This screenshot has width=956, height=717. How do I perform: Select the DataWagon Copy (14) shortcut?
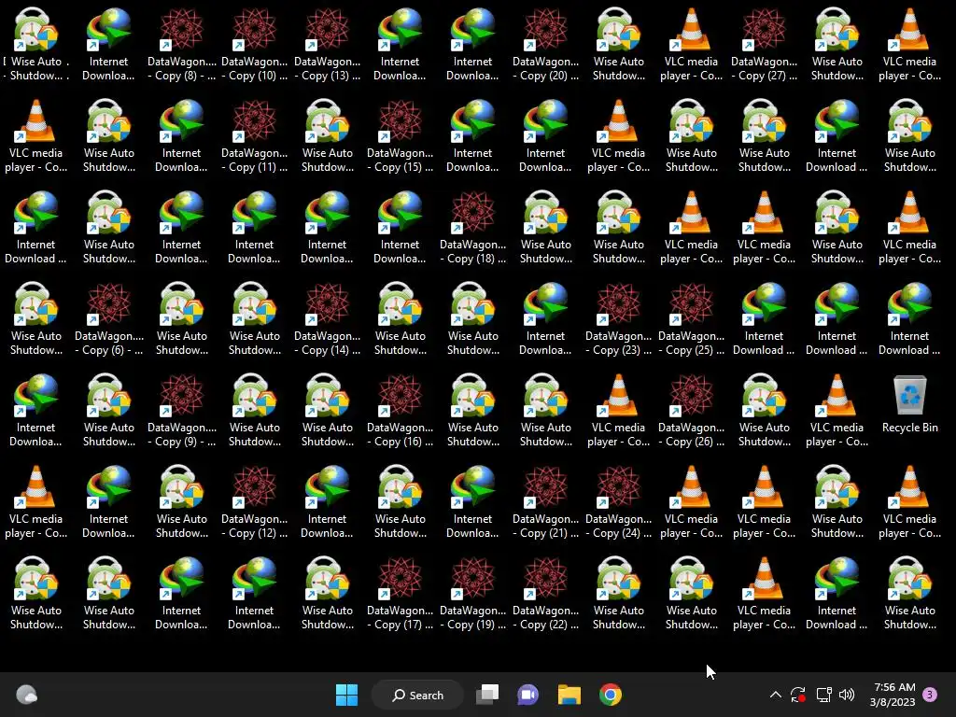click(x=328, y=319)
